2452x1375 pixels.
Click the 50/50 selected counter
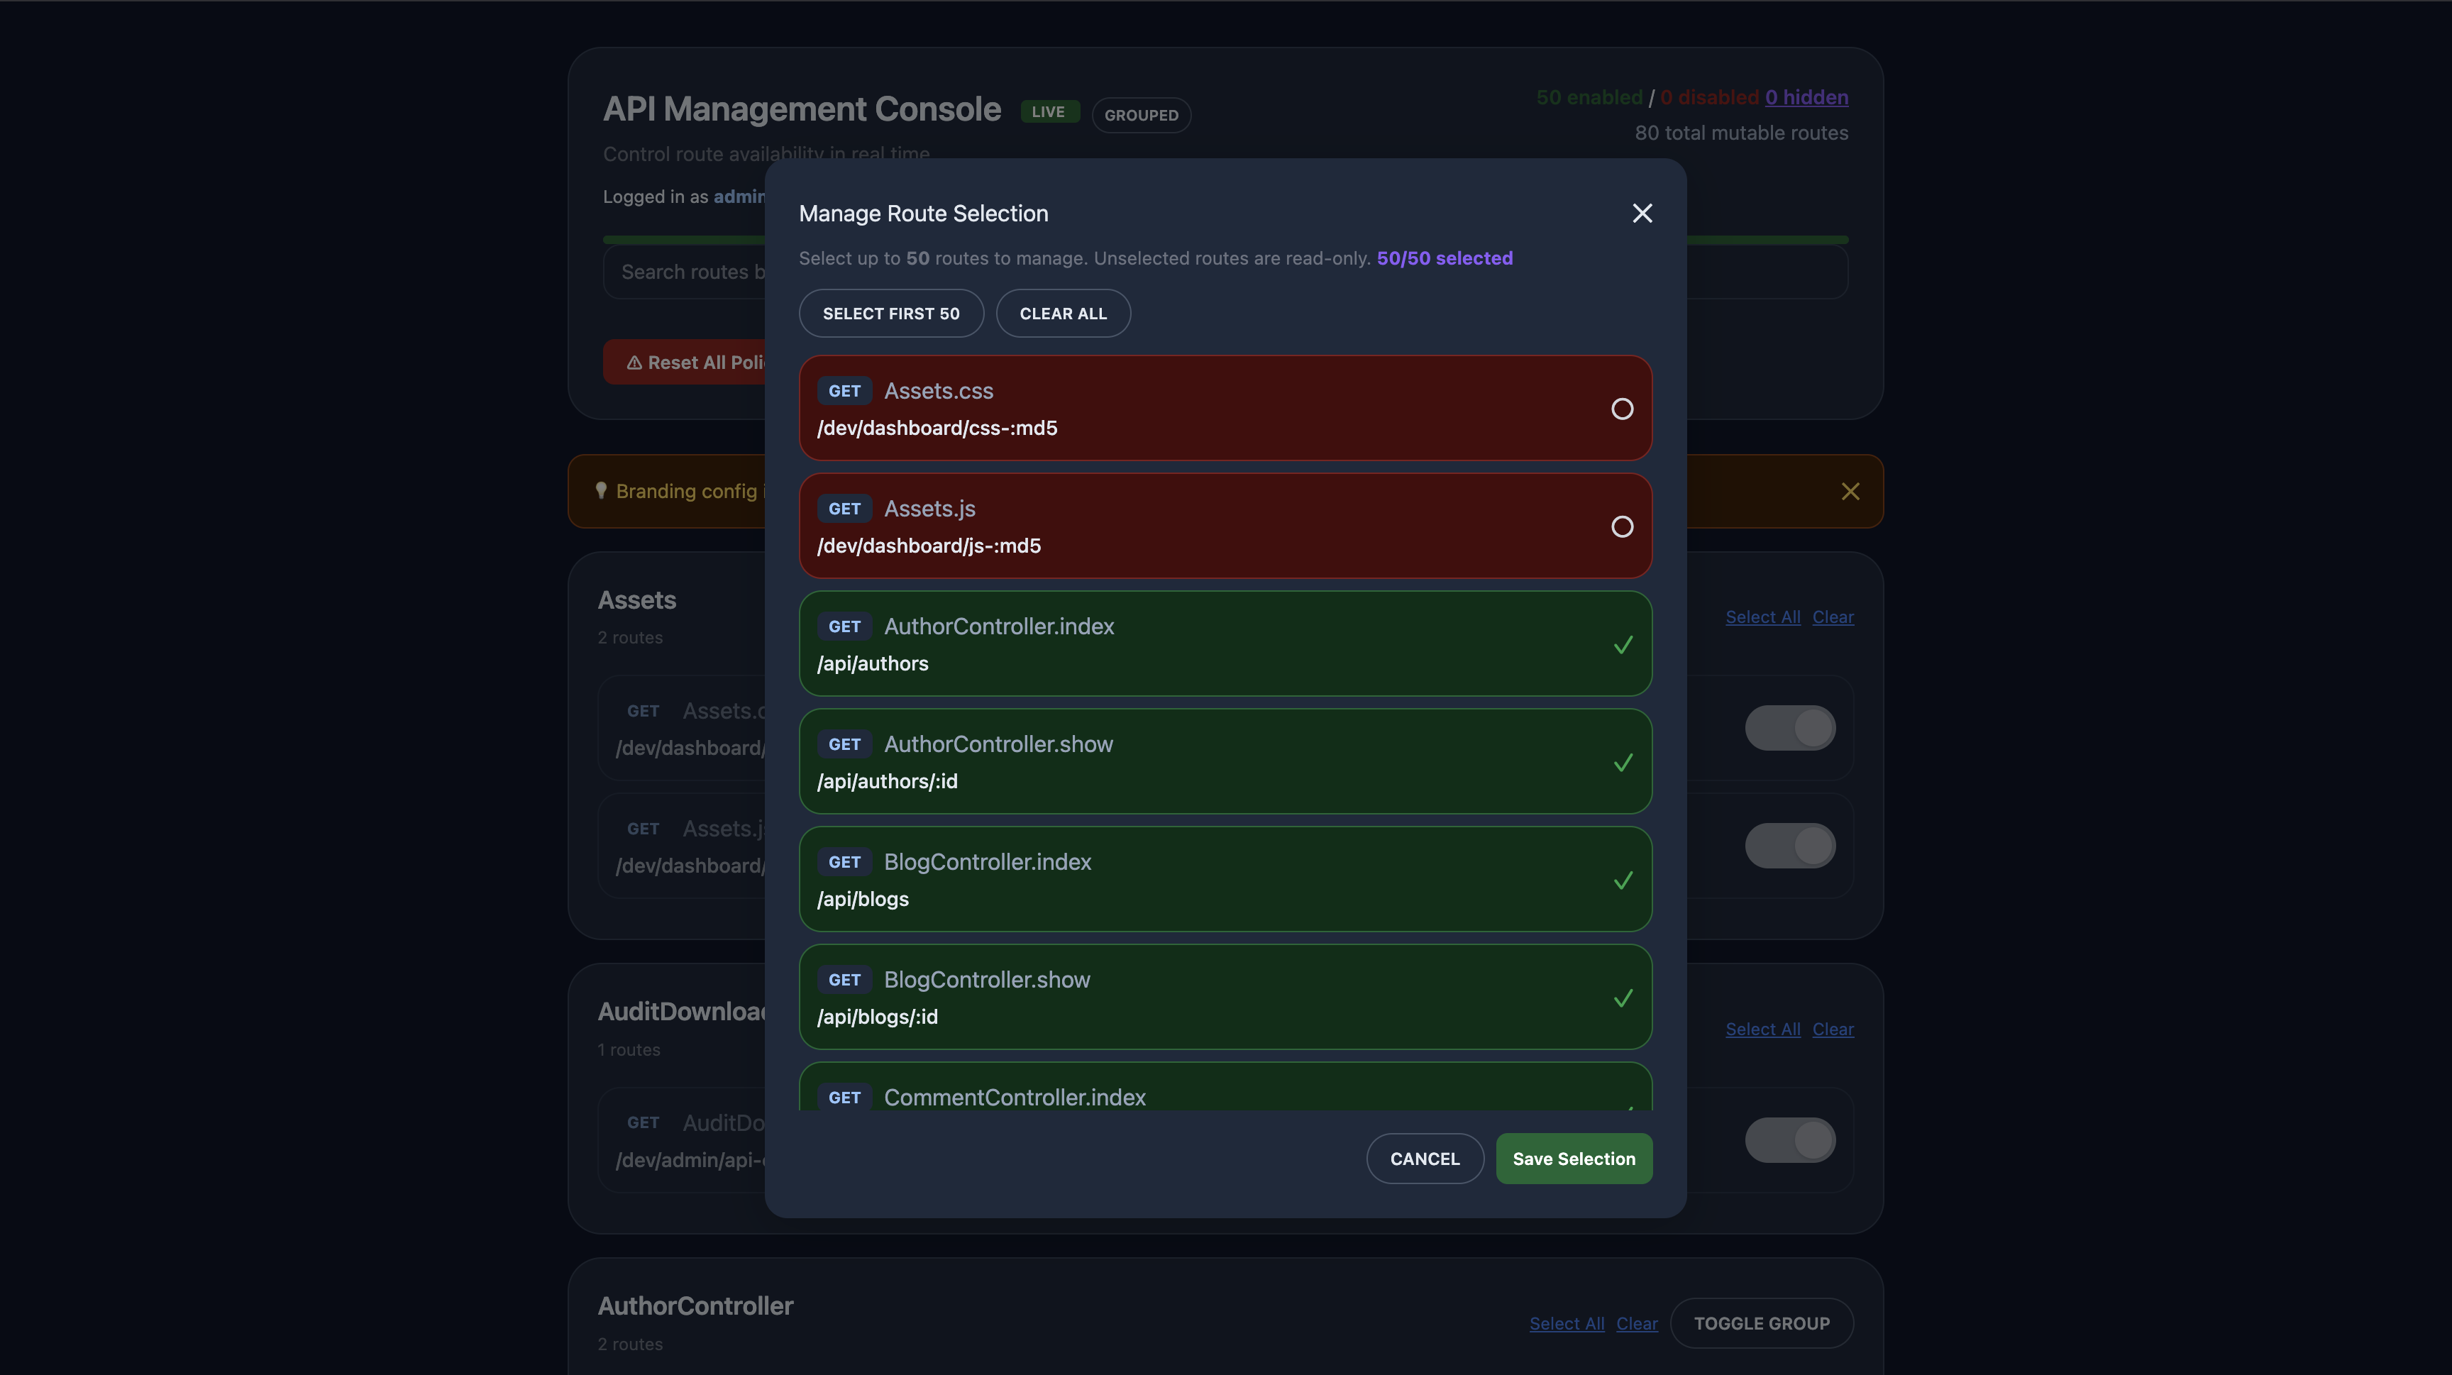(x=1444, y=258)
